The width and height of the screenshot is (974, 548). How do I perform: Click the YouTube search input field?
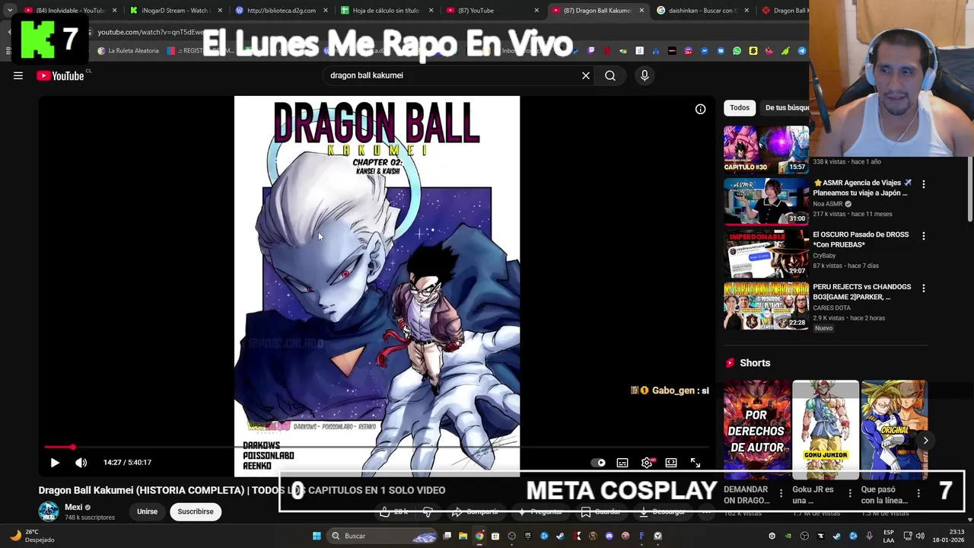point(449,75)
